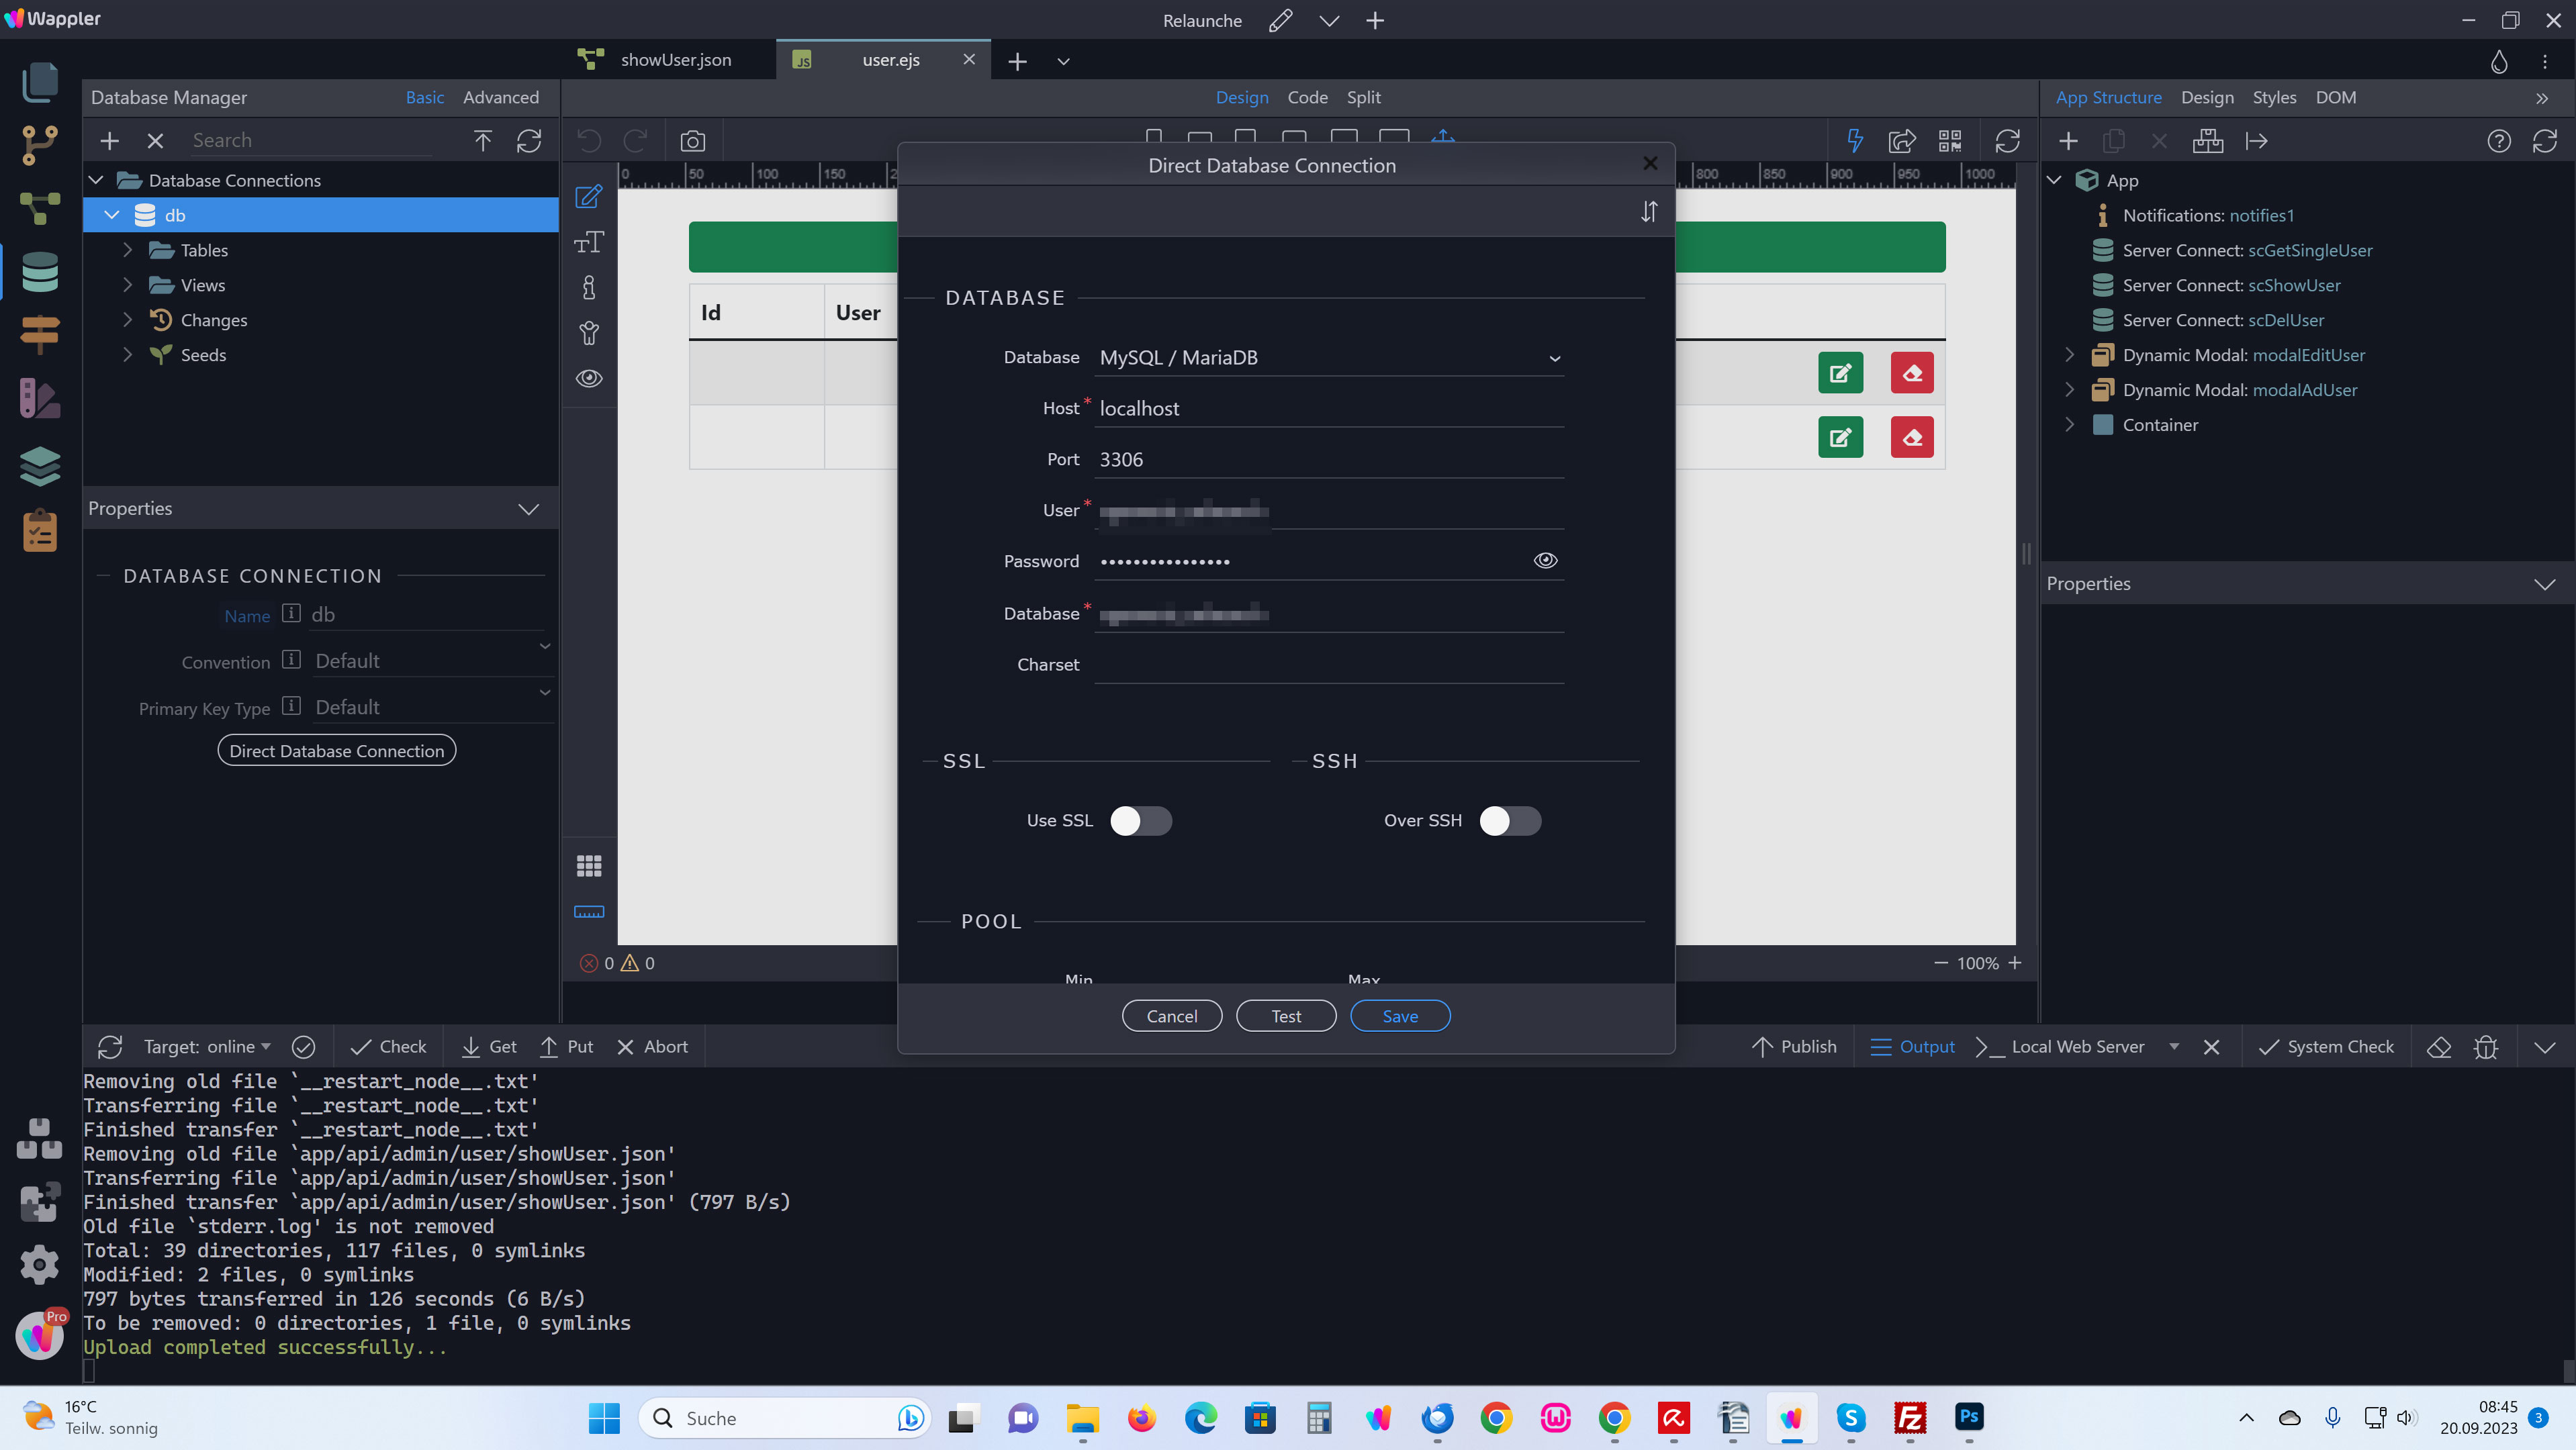Open the Database Manager sidebar icon

point(40,272)
